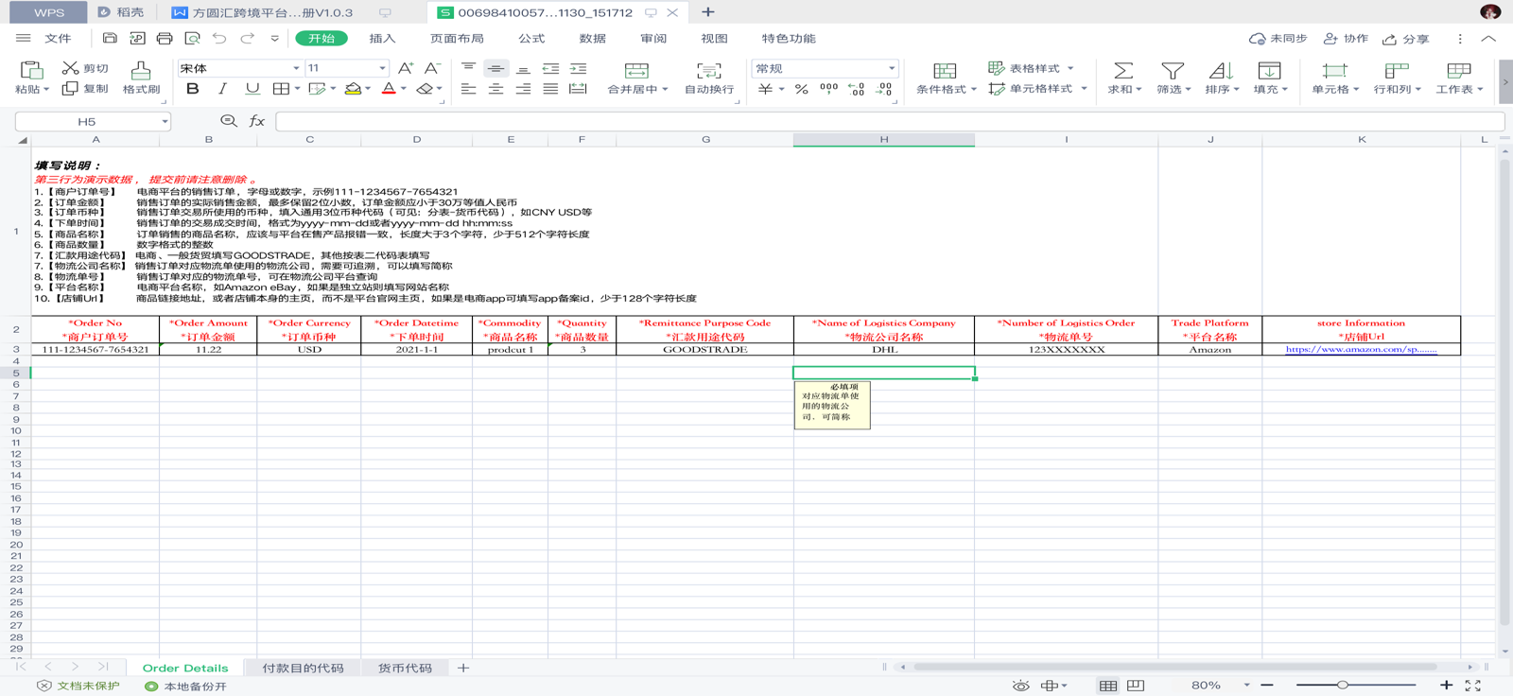Toggle Underline formatting

click(x=252, y=89)
